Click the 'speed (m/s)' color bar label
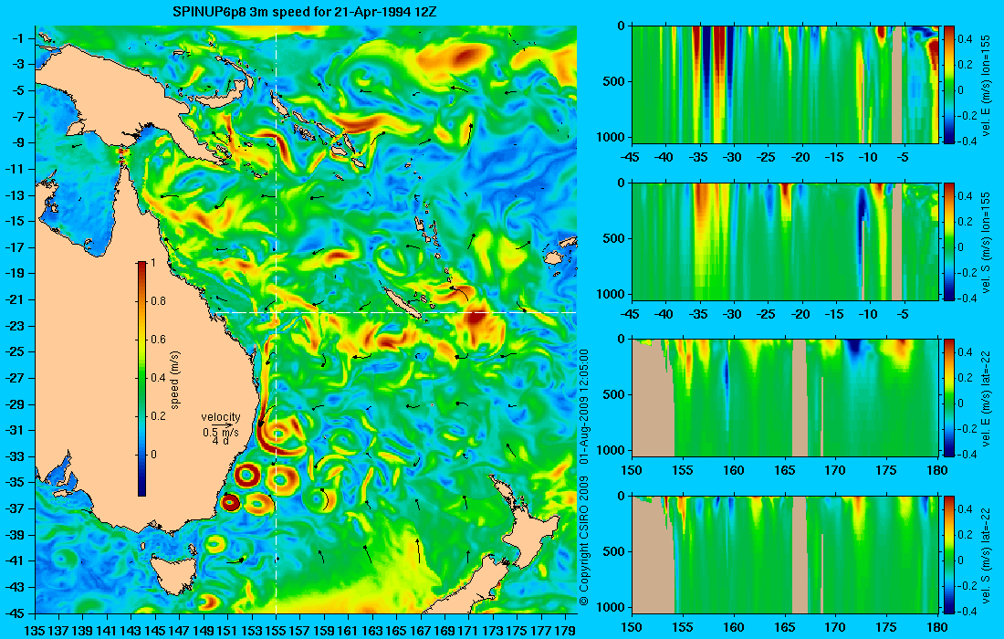 point(175,380)
